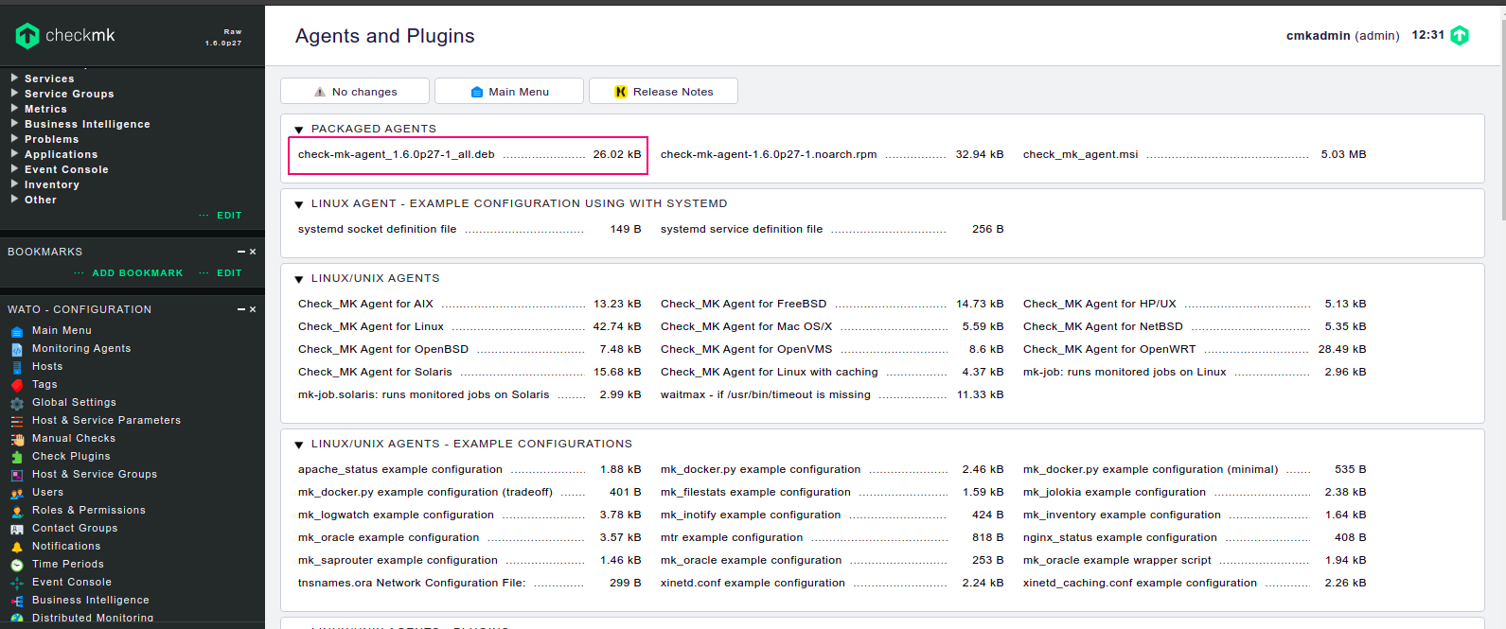The width and height of the screenshot is (1506, 629).
Task: Click the Users icon in WATO
Action: 17,493
